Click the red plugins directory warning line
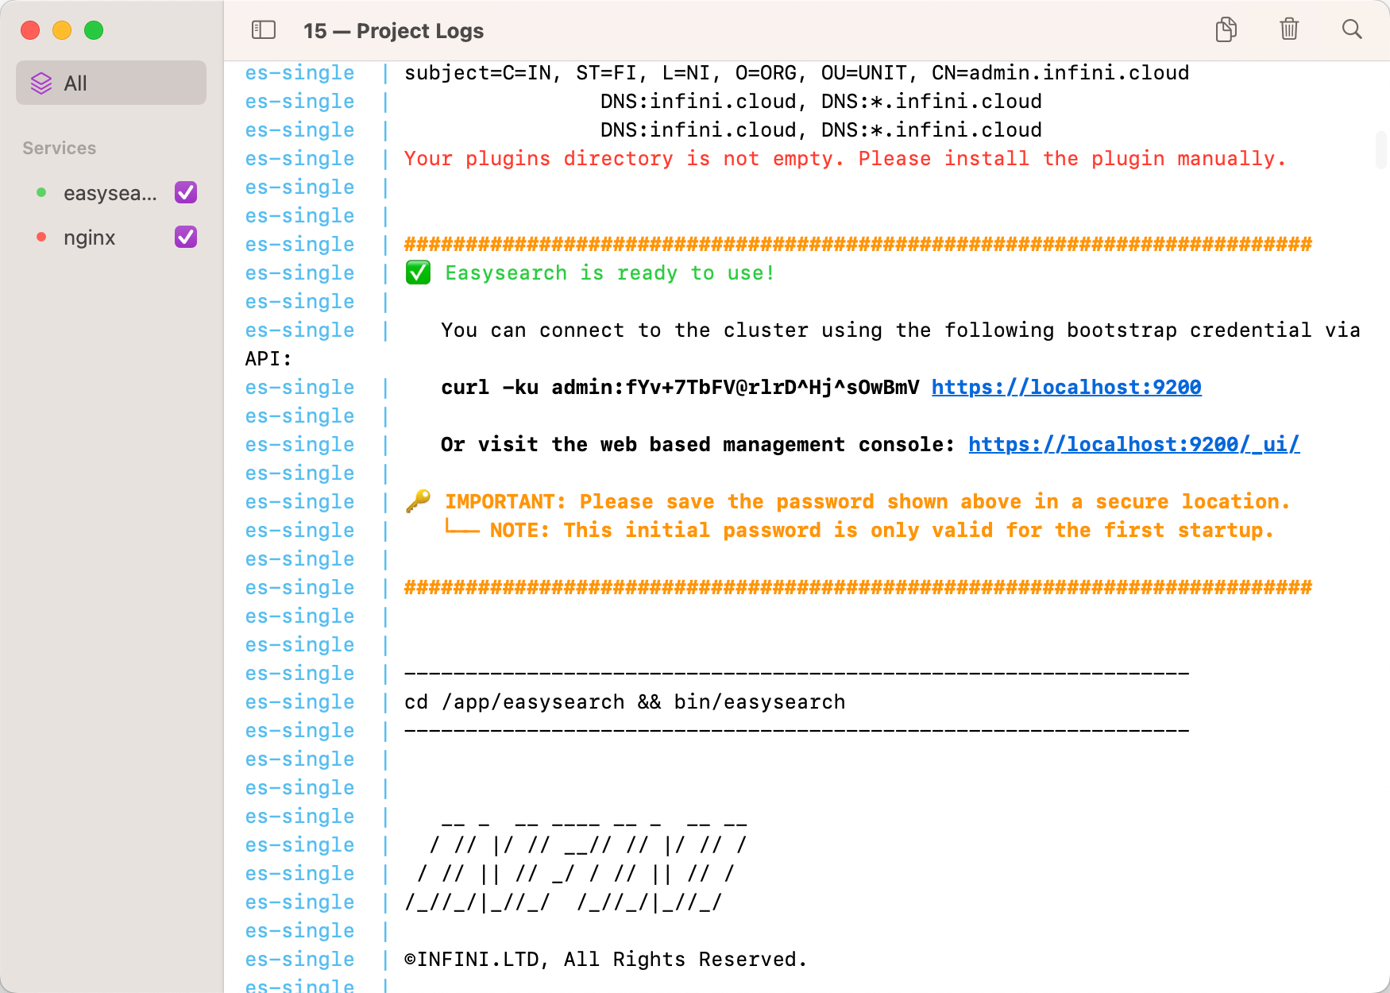Image resolution: width=1390 pixels, height=993 pixels. tap(845, 158)
